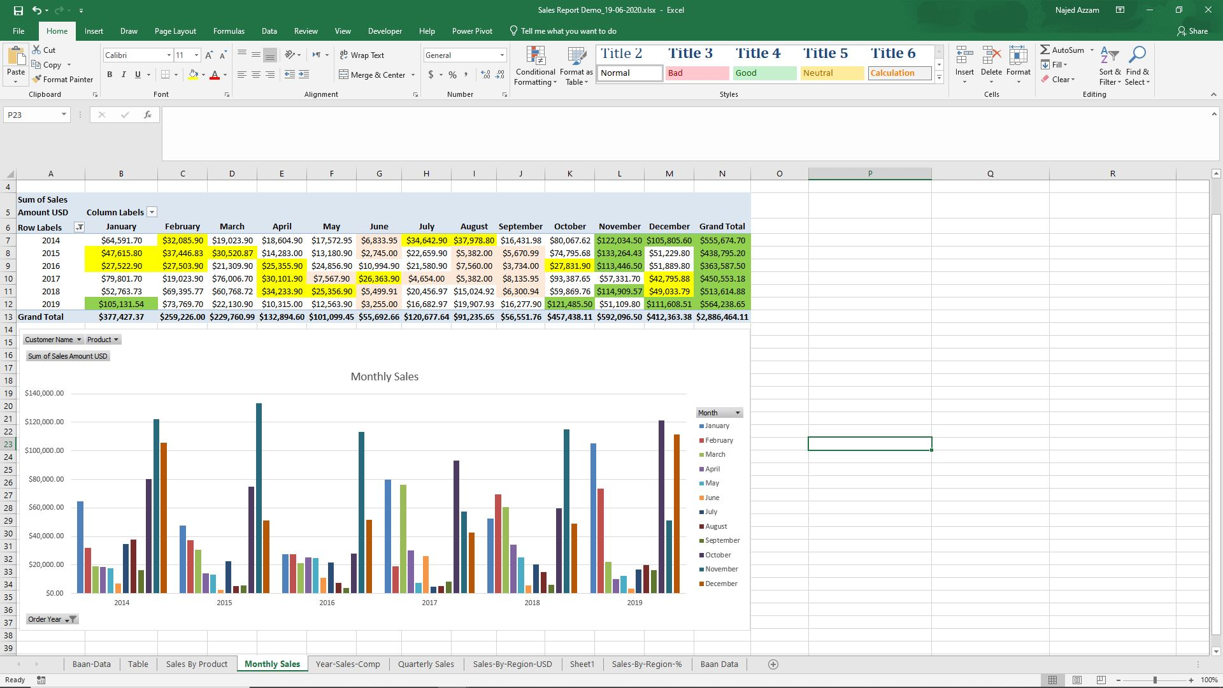The image size is (1223, 688).
Task: Open Find & Select magnifier
Action: pyautogui.click(x=1137, y=66)
